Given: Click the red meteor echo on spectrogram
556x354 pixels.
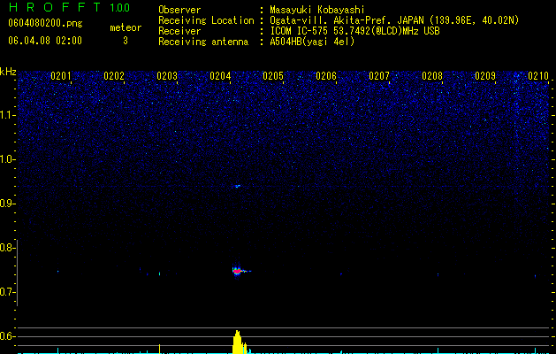Looking at the screenshot, I should point(237,272).
